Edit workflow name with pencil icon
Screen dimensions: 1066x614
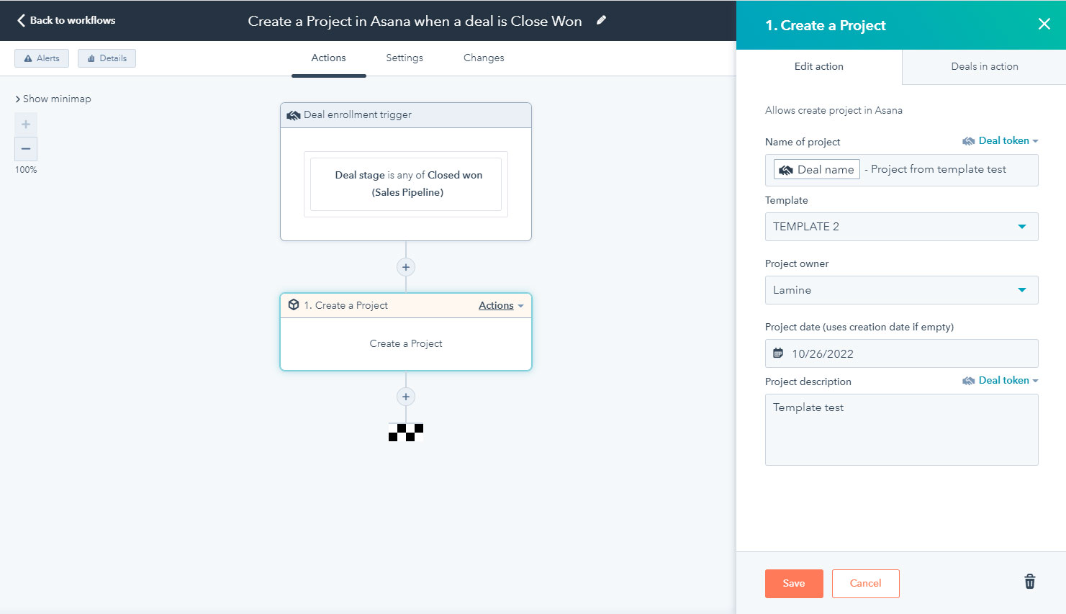point(601,20)
